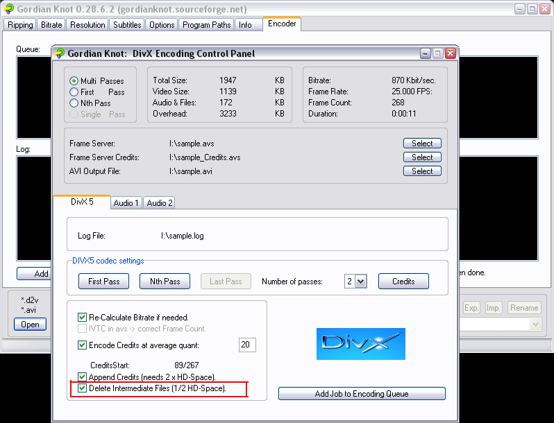This screenshot has height=423, width=554.
Task: Uncheck Delete Intermediate Files checkbox
Action: click(x=82, y=388)
